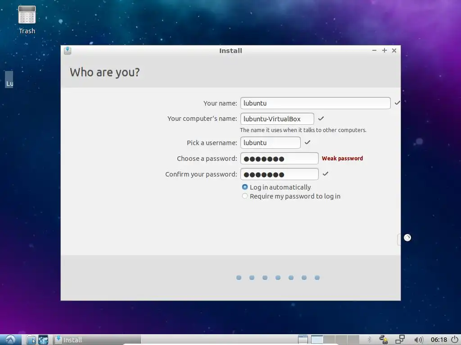Click the partially hidden Lu desktop icon
Image resolution: width=461 pixels, height=345 pixels.
pyautogui.click(x=9, y=80)
